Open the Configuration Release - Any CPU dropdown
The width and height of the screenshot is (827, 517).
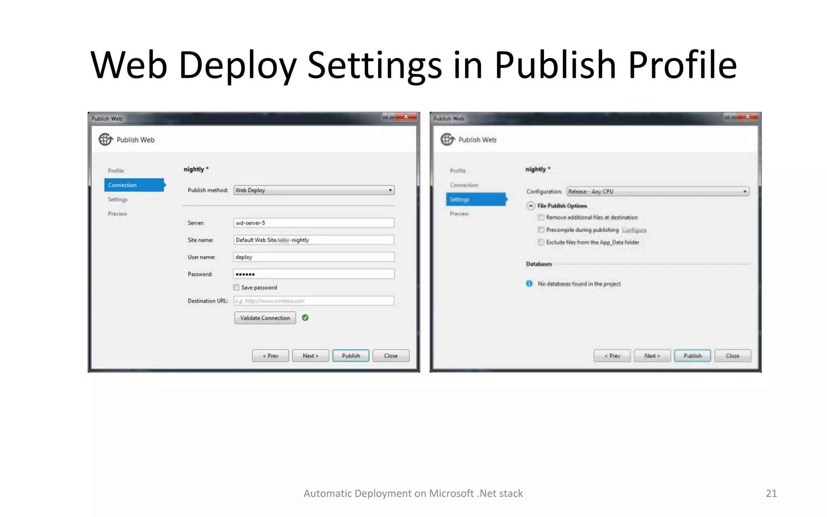658,191
